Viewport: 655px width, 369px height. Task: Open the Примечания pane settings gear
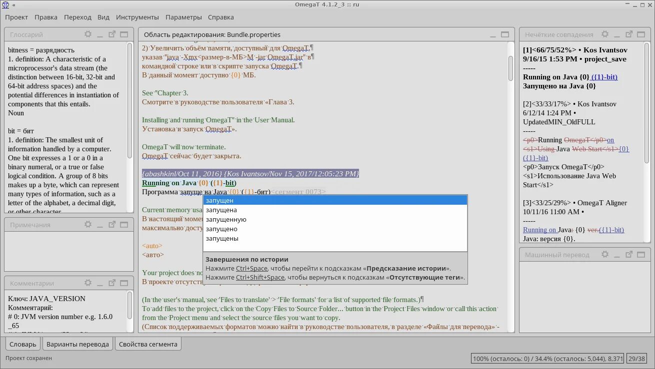(88, 225)
